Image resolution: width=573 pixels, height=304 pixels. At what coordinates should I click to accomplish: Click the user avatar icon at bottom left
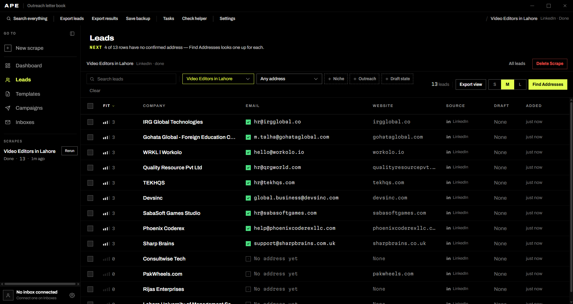pyautogui.click(x=8, y=295)
